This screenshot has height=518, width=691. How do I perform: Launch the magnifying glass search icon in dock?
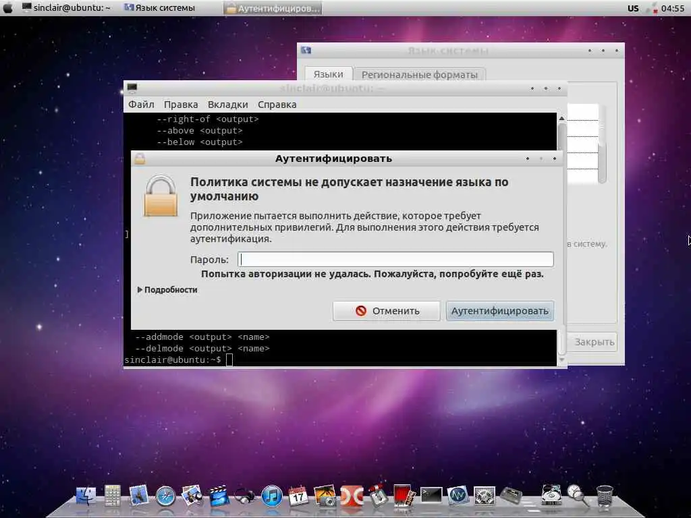pos(577,496)
